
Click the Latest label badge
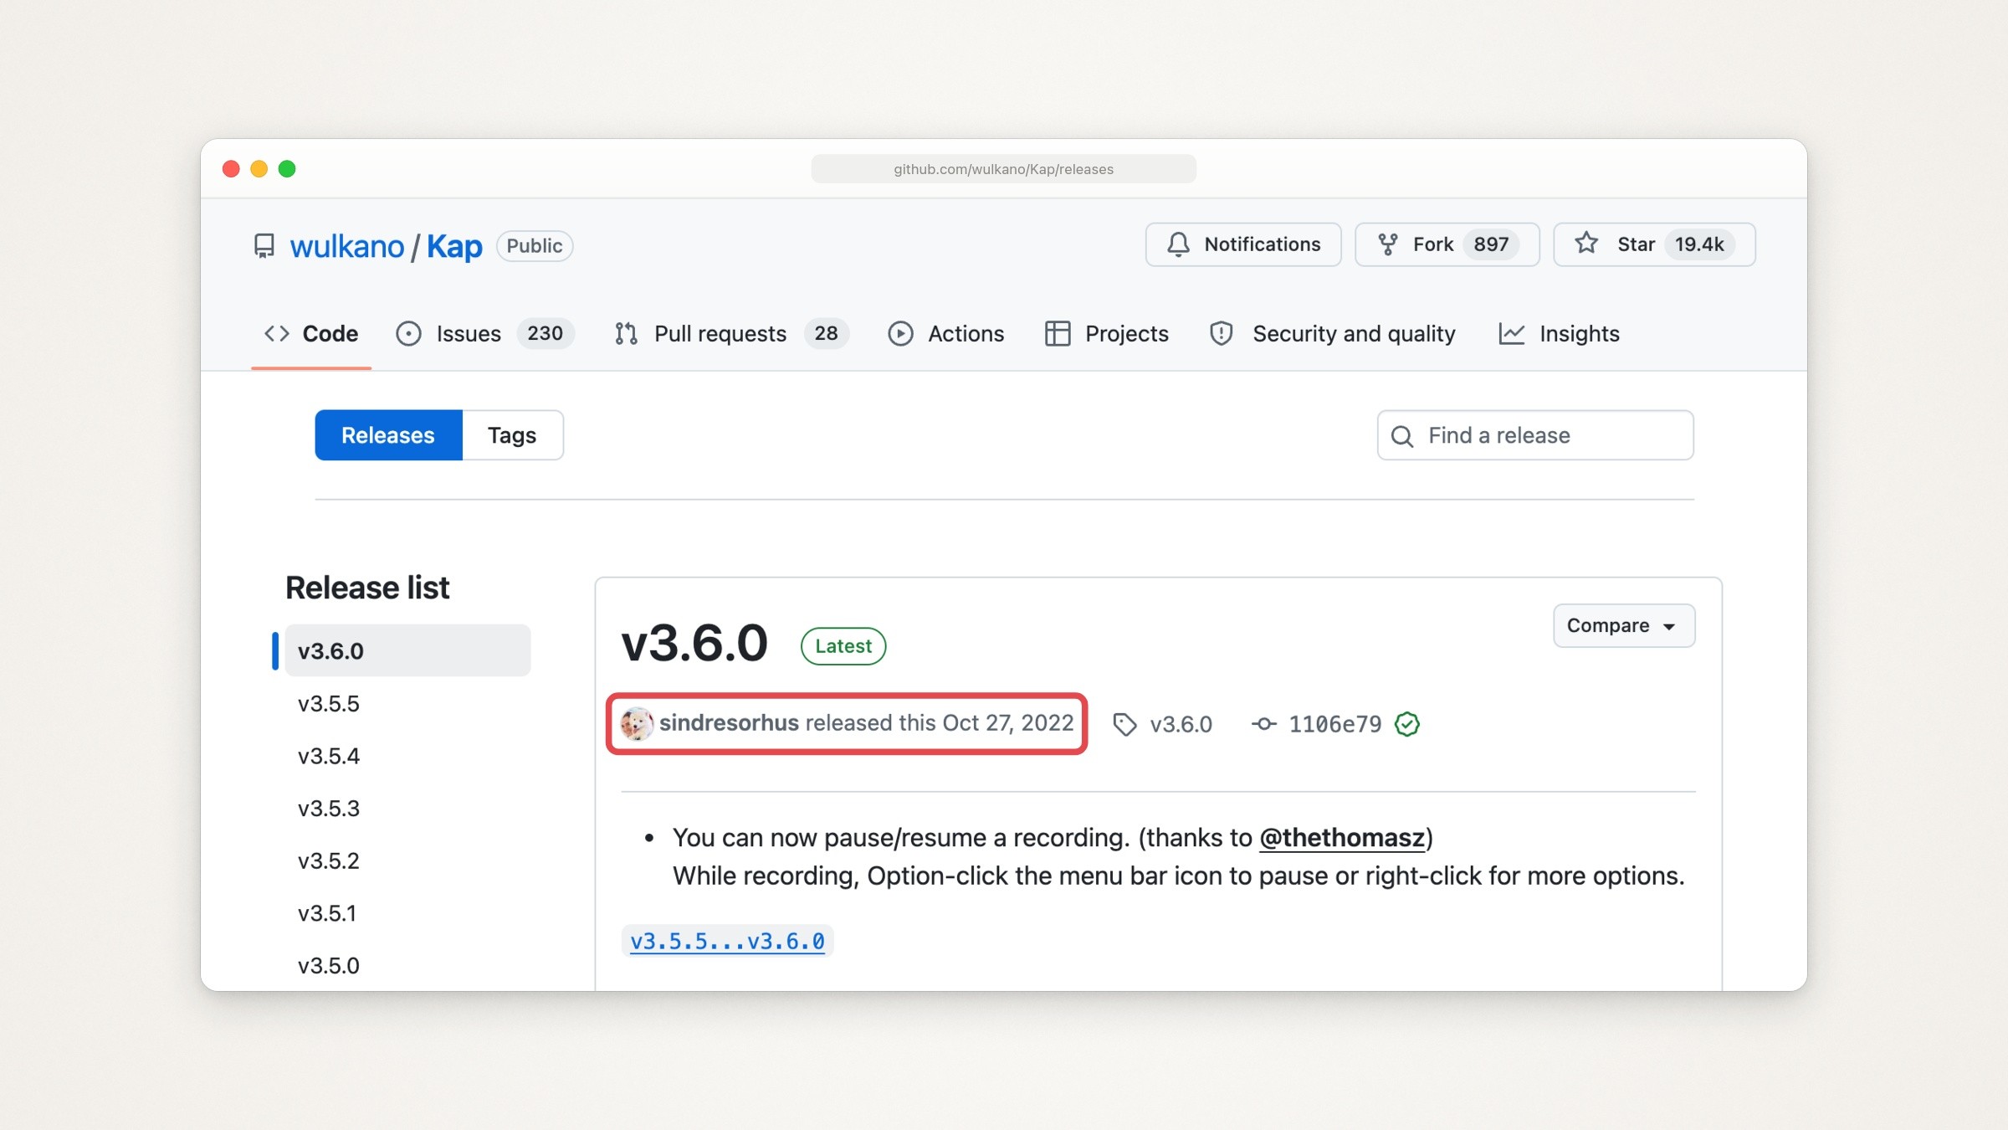843,646
